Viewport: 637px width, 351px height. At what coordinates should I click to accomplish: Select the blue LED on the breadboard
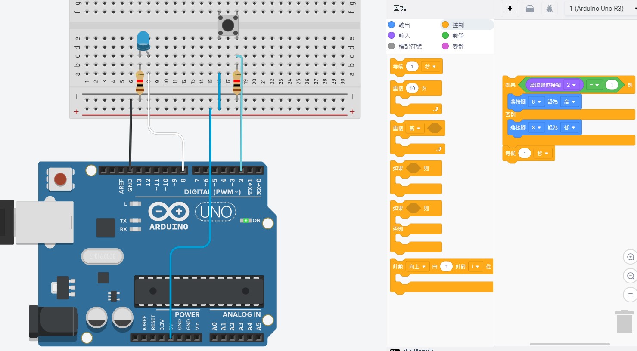[143, 41]
